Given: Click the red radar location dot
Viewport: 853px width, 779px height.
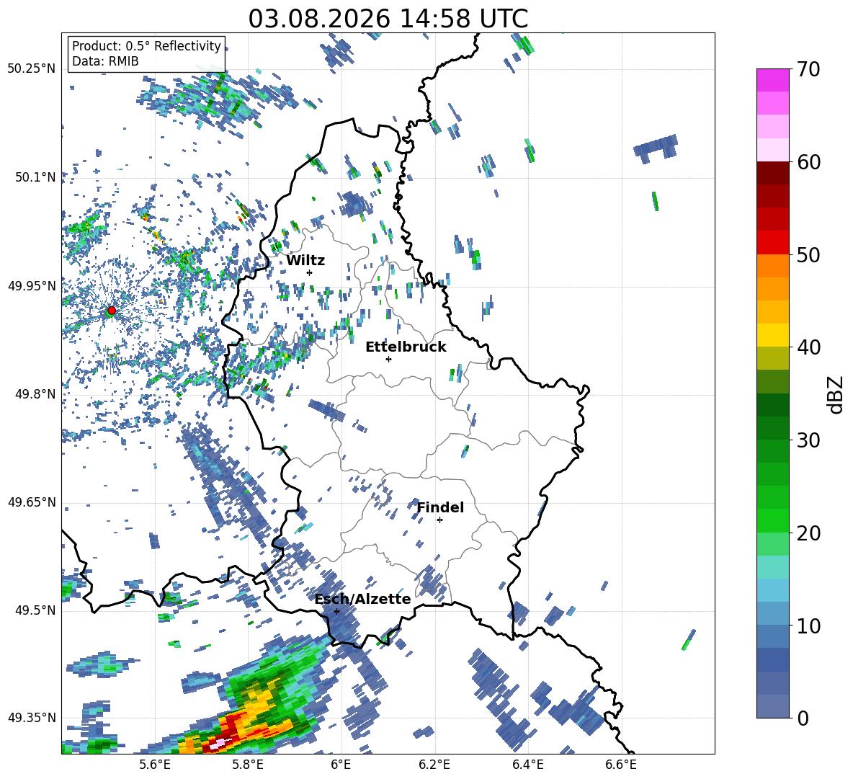Looking at the screenshot, I should pyautogui.click(x=112, y=311).
